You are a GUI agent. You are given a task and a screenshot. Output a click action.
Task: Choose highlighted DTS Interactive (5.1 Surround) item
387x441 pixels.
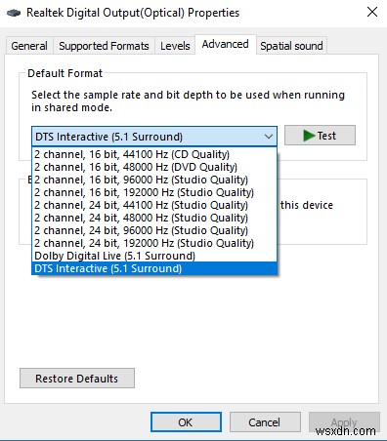click(154, 268)
